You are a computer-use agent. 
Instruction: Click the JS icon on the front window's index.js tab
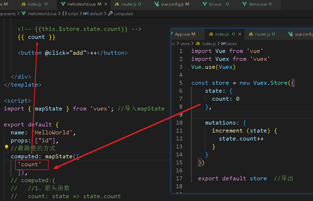pyautogui.click(x=211, y=34)
